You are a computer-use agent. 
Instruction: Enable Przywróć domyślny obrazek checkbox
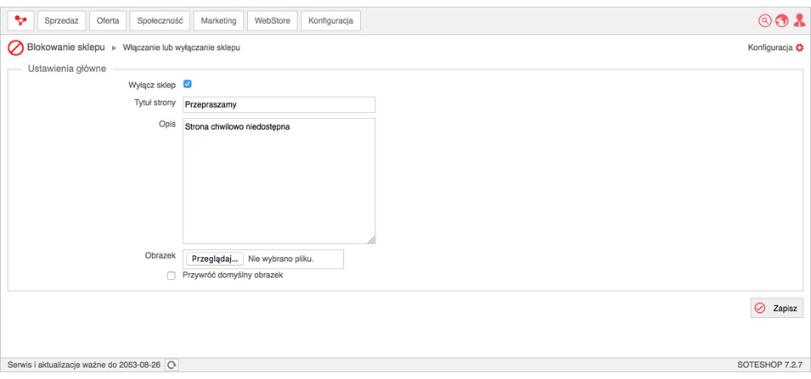(172, 276)
